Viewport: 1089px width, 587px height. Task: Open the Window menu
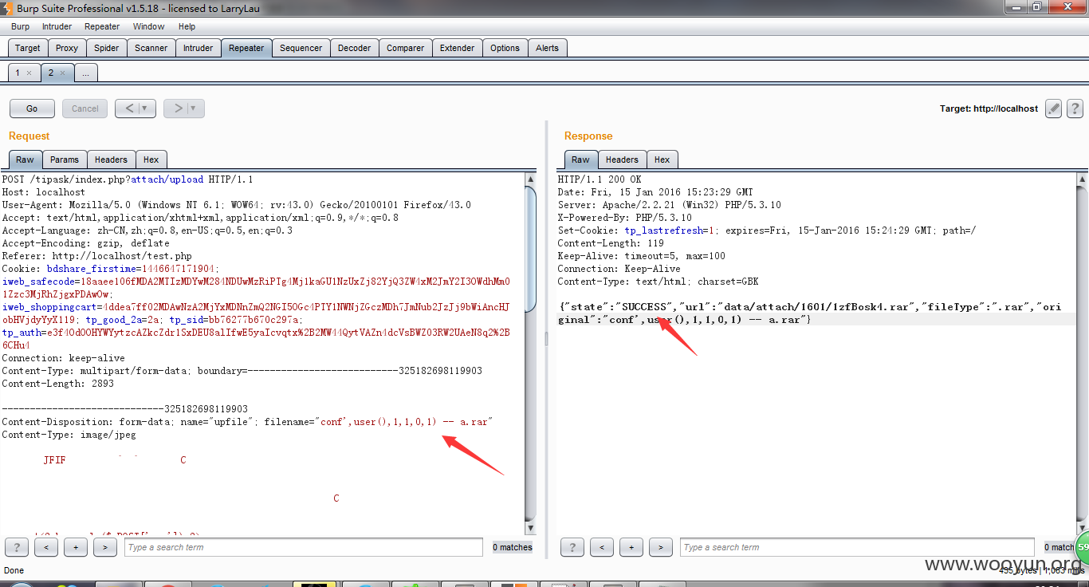pyautogui.click(x=148, y=26)
